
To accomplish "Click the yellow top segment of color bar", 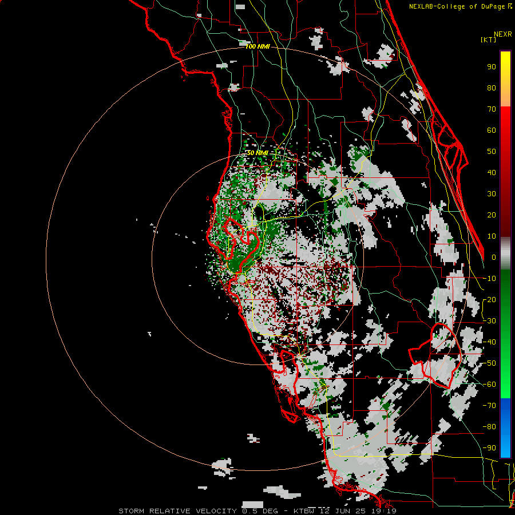I will (x=505, y=79).
